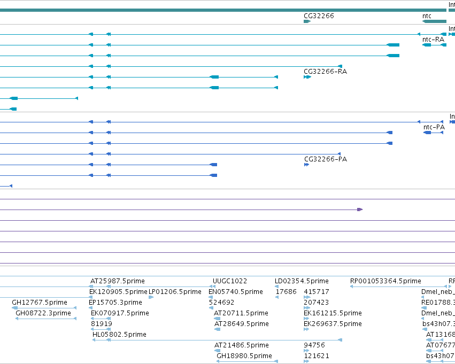455x364 pixels.
Task: Select the GH08722.3prime alignment line
Action: (46, 319)
